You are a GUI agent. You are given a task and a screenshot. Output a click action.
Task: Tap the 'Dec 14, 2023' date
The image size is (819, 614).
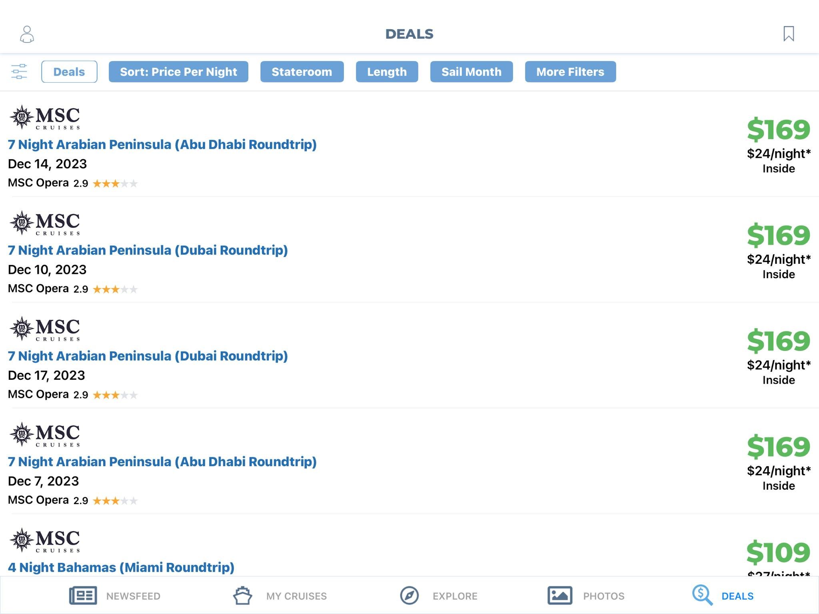(x=47, y=164)
